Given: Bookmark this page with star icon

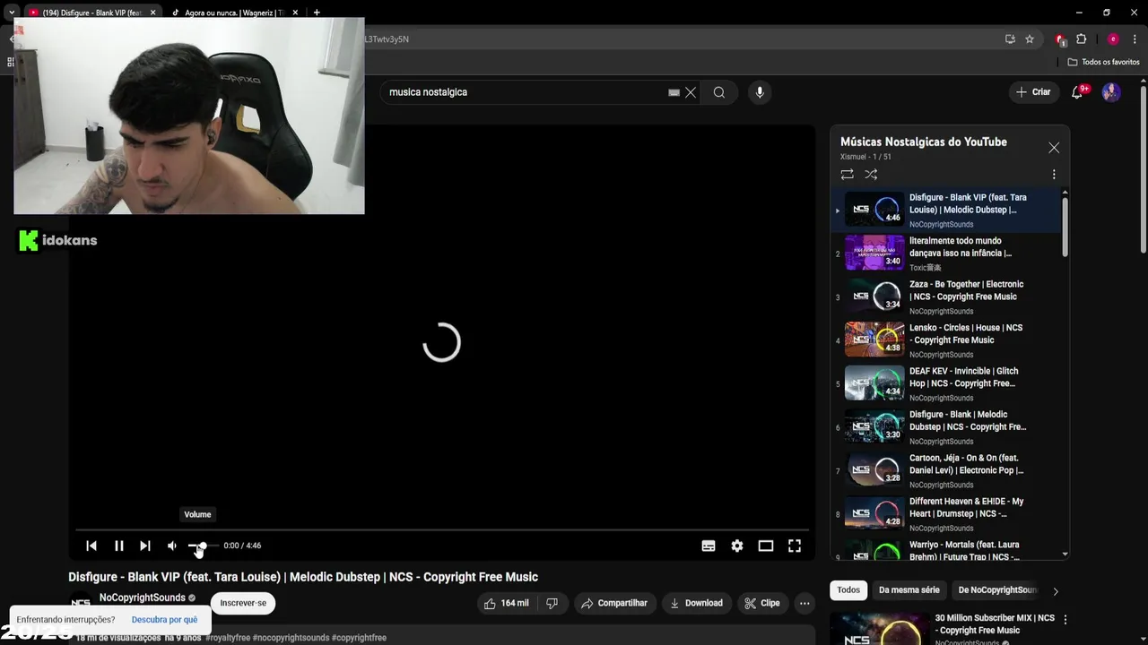Looking at the screenshot, I should (1030, 39).
